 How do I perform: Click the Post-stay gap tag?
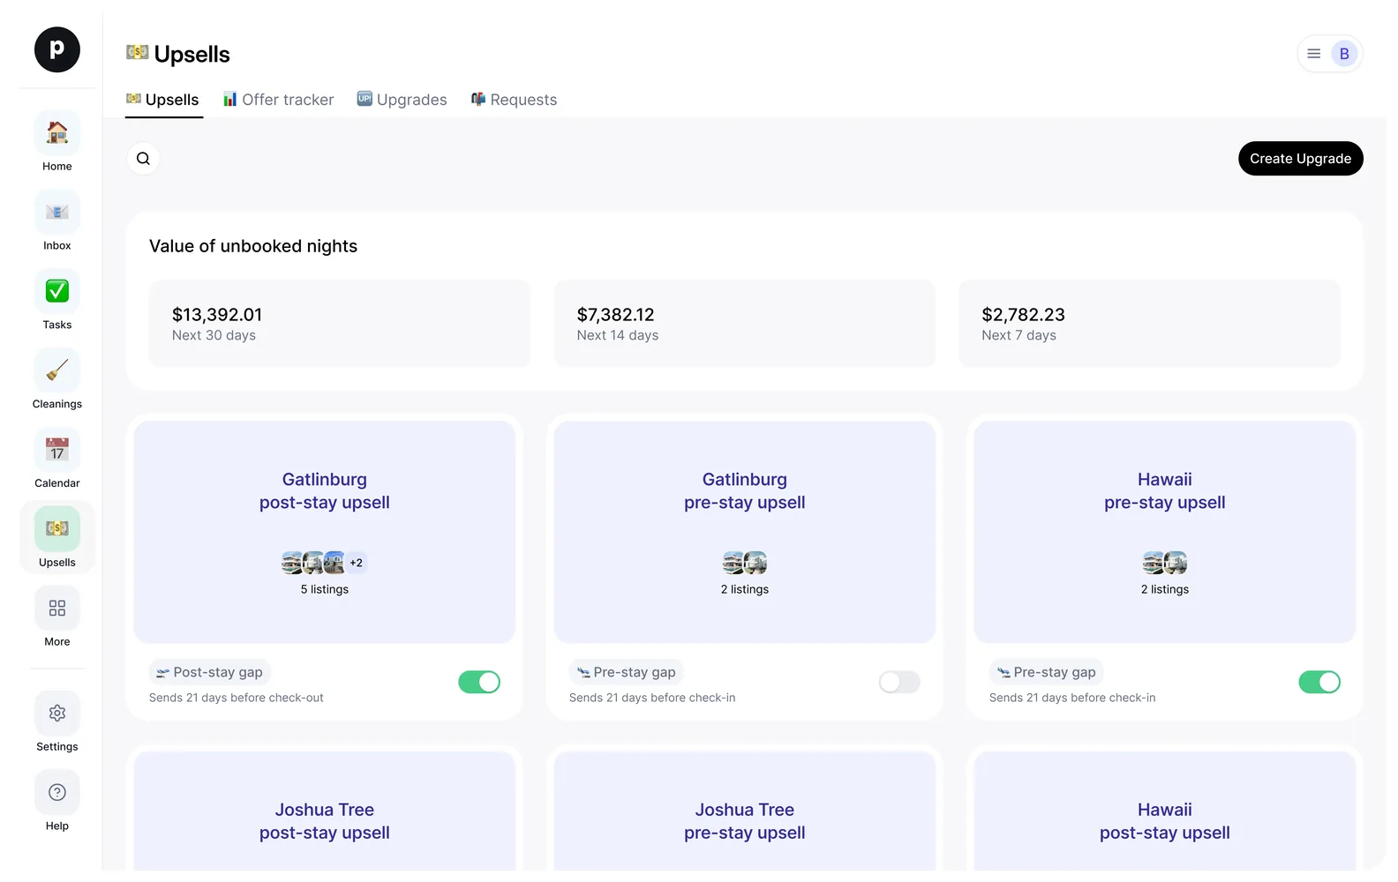[x=210, y=672]
